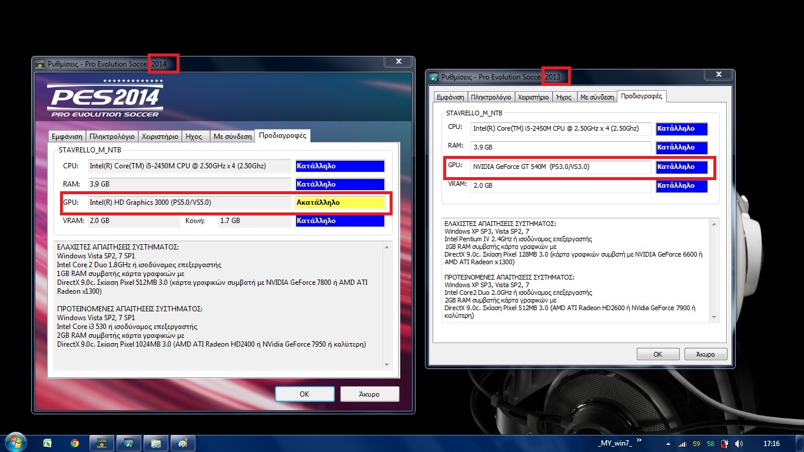The height and width of the screenshot is (452, 804).
Task: Open Εμφάνιση tab in PES 2013 window
Action: 450,97
